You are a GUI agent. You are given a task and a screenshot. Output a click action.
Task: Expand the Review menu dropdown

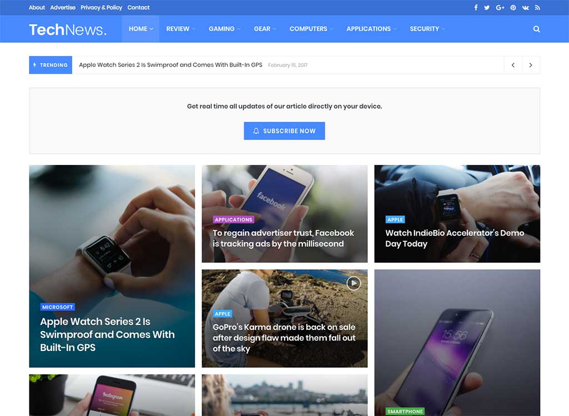(x=181, y=29)
